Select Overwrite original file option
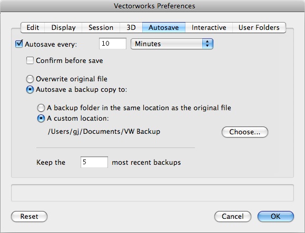Image resolution: width=305 pixels, height=233 pixels. click(x=30, y=79)
